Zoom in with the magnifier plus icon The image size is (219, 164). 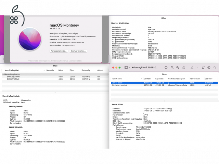click(x=178, y=68)
